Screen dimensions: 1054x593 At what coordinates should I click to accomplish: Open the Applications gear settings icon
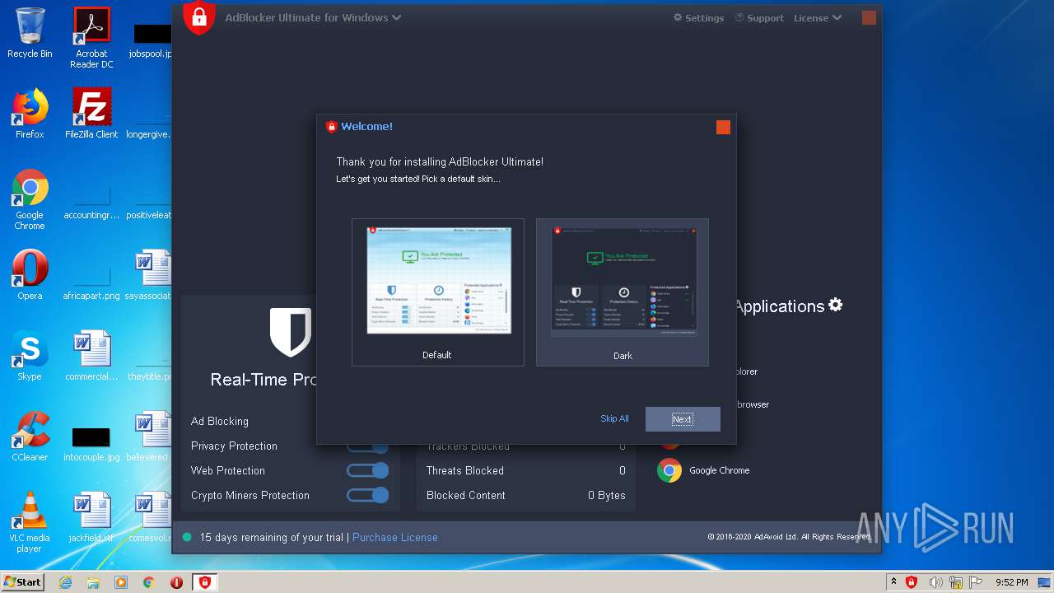pyautogui.click(x=835, y=305)
